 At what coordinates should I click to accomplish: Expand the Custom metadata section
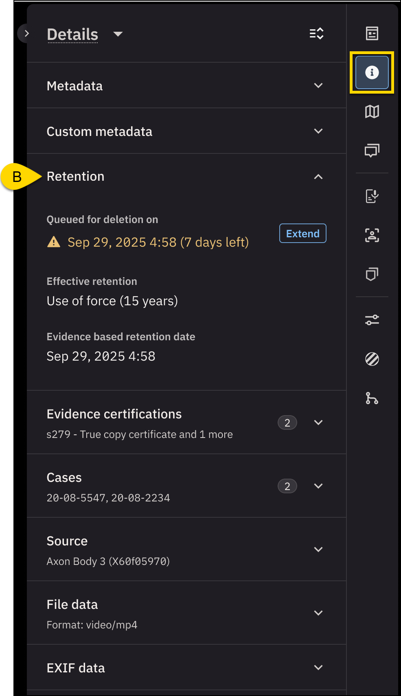[x=318, y=131]
